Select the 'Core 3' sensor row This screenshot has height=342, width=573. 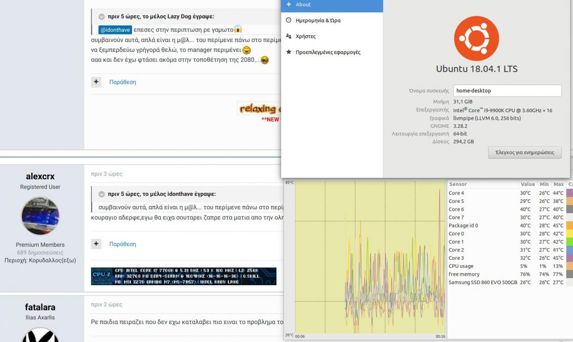pos(510,258)
